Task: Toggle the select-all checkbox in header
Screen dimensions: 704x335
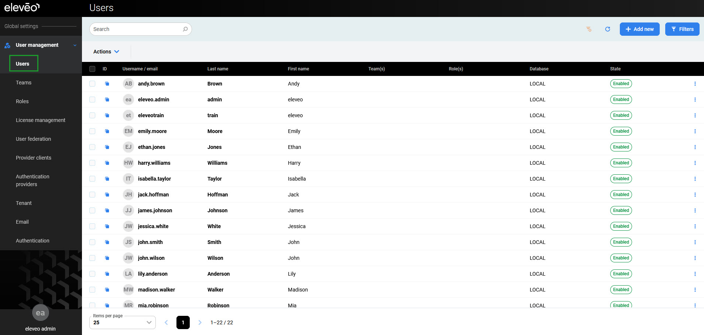Action: click(92, 69)
